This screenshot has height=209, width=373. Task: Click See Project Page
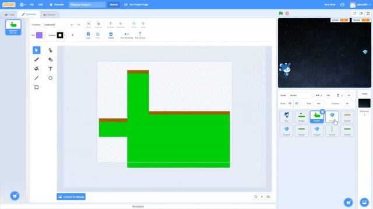[136, 5]
